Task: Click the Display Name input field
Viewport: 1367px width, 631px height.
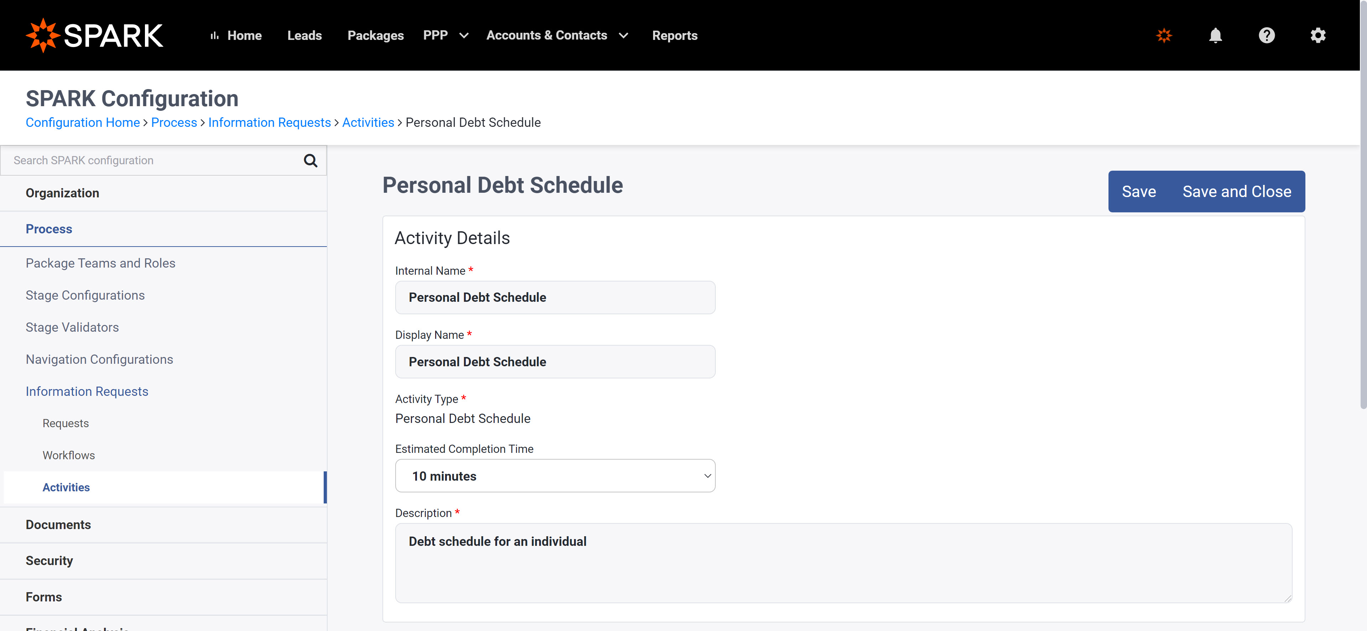Action: point(555,362)
